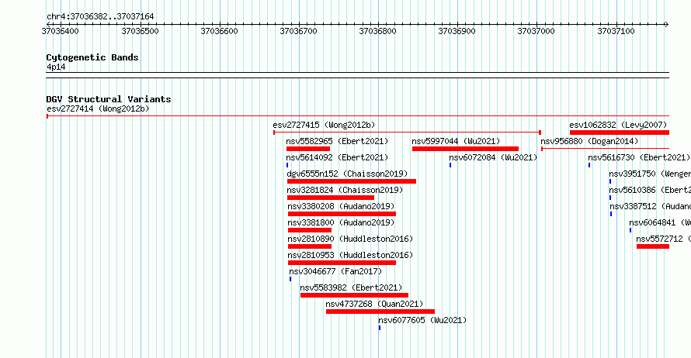The width and height of the screenshot is (691, 358).
Task: Select nsv6064841 variant label
Action: click(x=660, y=222)
